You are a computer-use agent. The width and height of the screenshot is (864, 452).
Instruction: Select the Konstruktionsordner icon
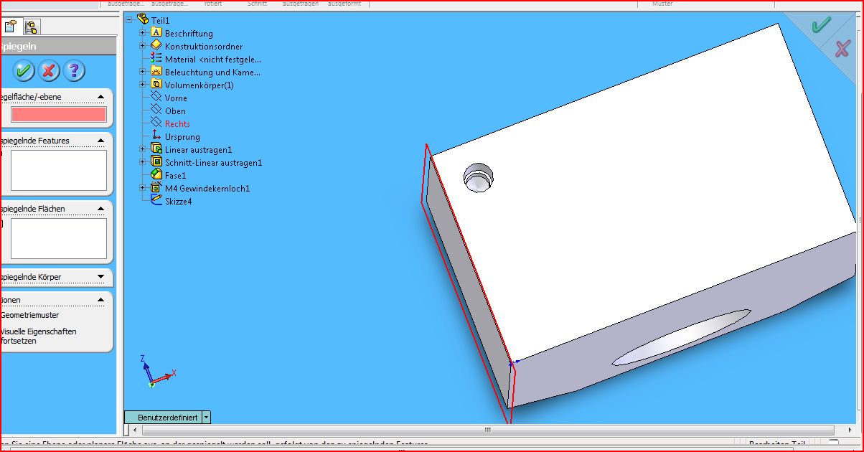pyautogui.click(x=156, y=46)
